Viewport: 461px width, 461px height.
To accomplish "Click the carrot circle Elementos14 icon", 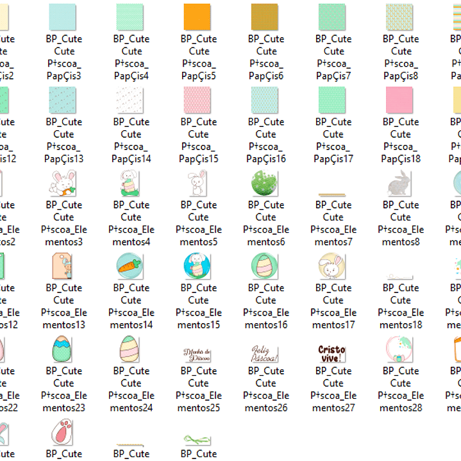I will [x=131, y=265].
